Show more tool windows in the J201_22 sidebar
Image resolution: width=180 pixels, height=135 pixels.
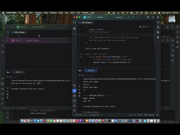pyautogui.click(x=74, y=34)
